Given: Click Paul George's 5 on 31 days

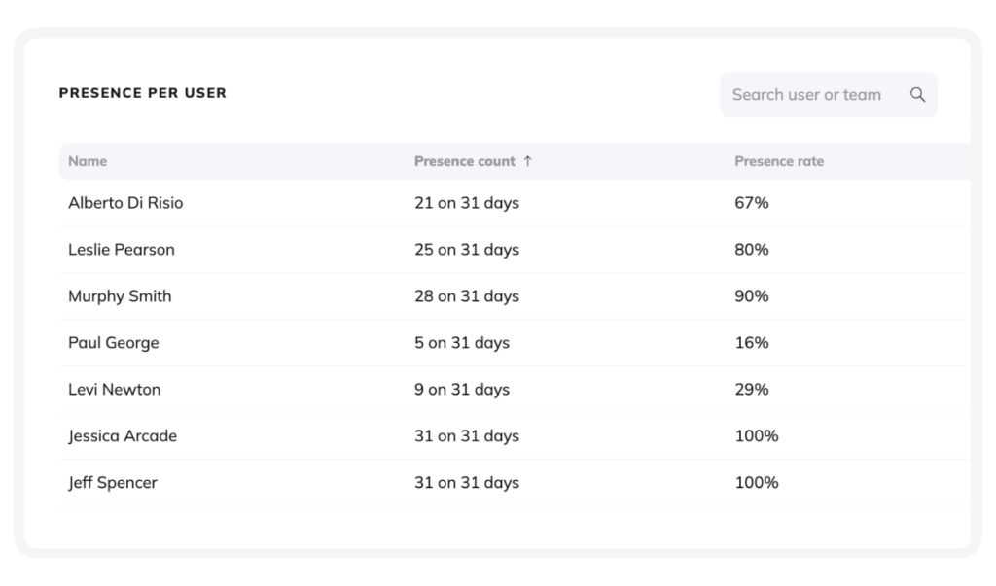Looking at the screenshot, I should pos(462,343).
